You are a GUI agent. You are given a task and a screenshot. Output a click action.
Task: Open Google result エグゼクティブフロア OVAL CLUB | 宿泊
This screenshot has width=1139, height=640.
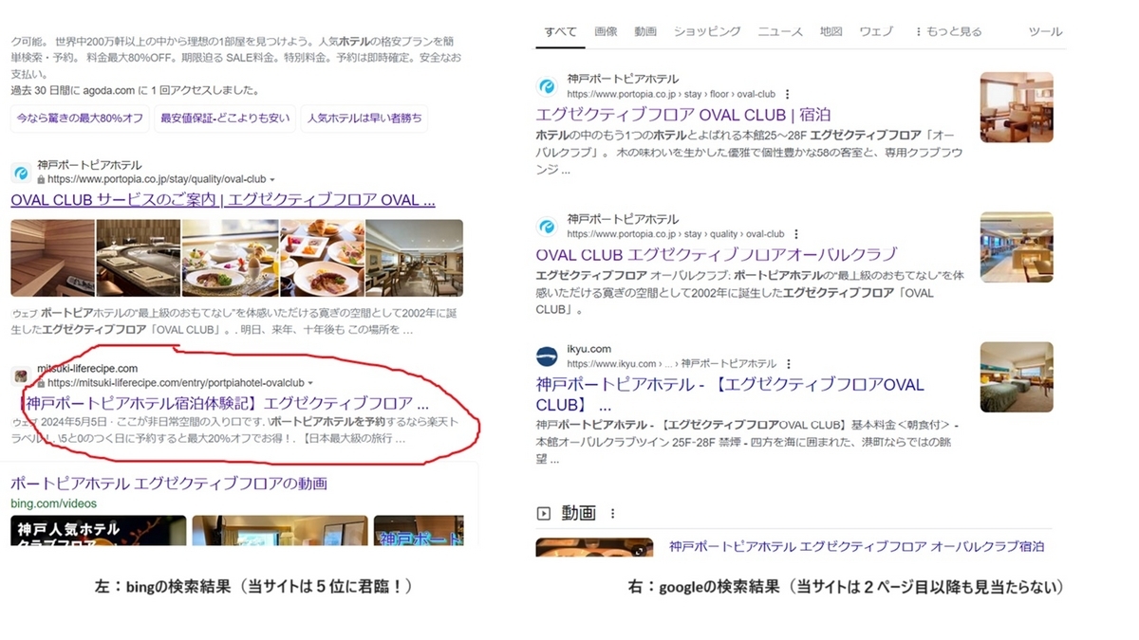[x=683, y=115]
